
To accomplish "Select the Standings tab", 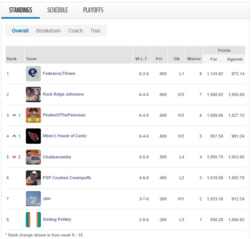I will click(x=21, y=10).
